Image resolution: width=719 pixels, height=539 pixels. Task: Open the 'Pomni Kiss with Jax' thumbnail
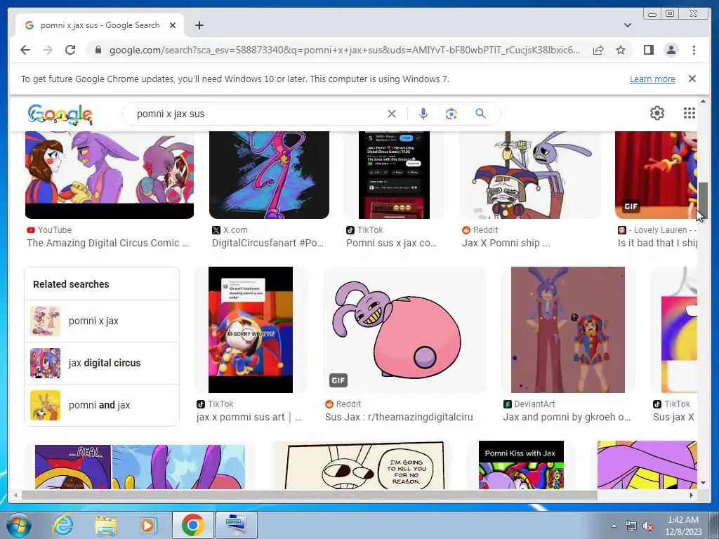pyautogui.click(x=521, y=465)
